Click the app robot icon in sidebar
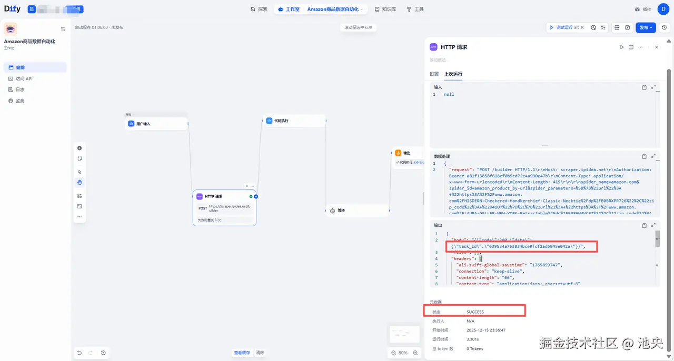This screenshot has height=361, width=674. 11,28
